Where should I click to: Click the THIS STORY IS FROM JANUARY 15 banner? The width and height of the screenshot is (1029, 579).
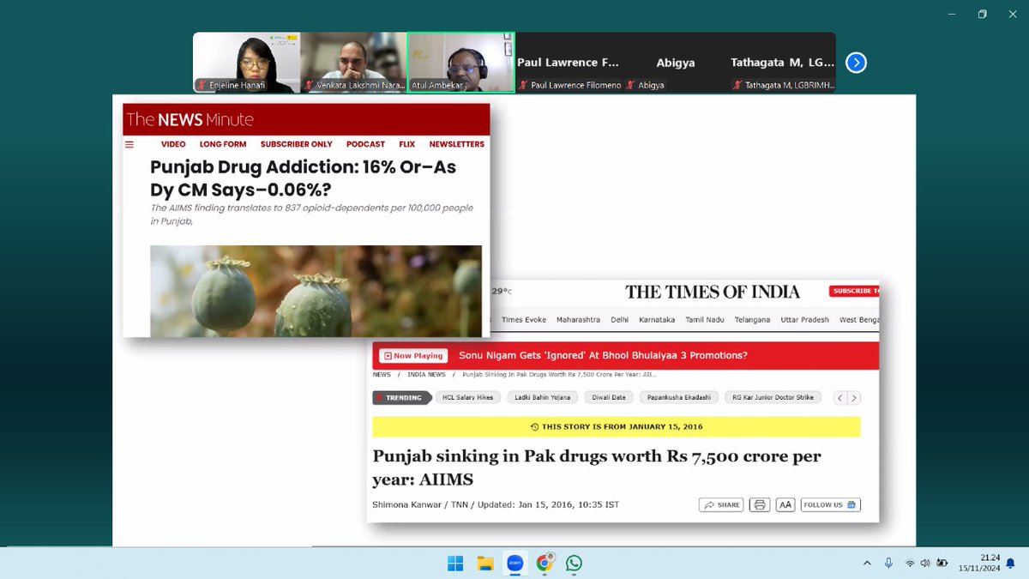click(x=616, y=426)
